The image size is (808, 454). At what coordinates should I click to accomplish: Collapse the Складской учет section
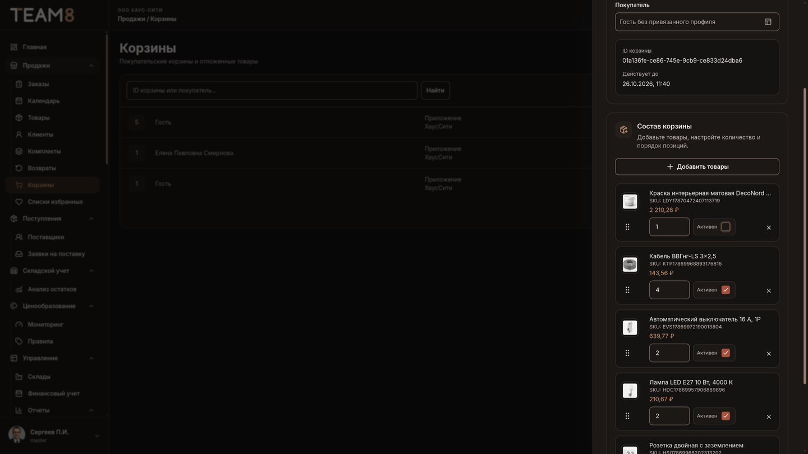[x=91, y=271]
